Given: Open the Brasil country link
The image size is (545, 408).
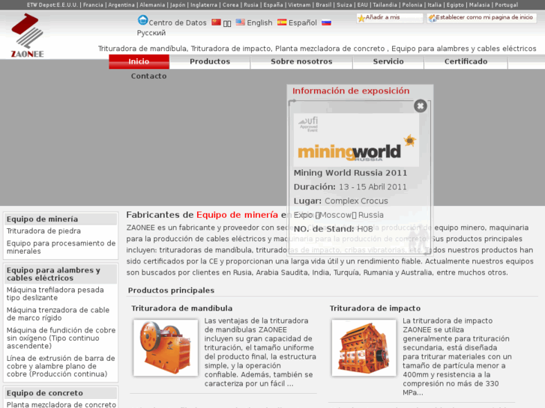Looking at the screenshot, I should [324, 4].
